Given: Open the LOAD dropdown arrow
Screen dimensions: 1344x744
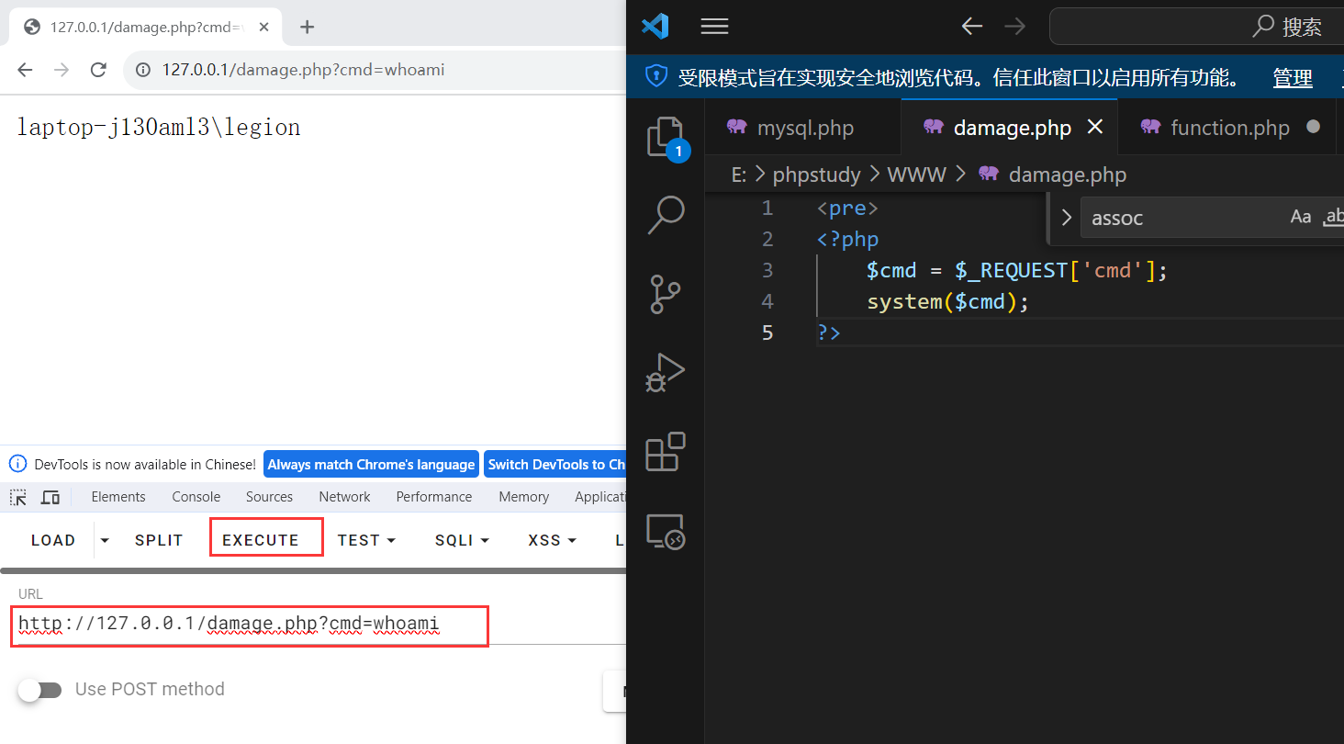Looking at the screenshot, I should [105, 540].
